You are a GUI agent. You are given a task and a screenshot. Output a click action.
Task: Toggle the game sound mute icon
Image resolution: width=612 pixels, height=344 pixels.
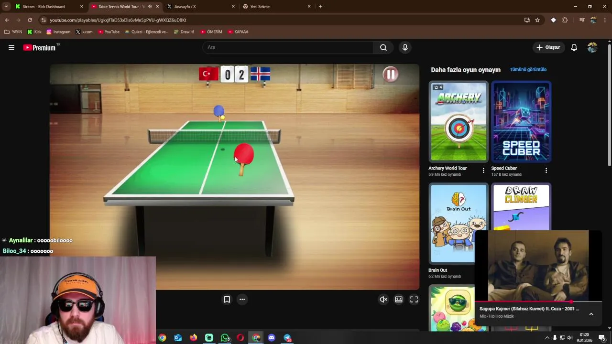pos(383,300)
